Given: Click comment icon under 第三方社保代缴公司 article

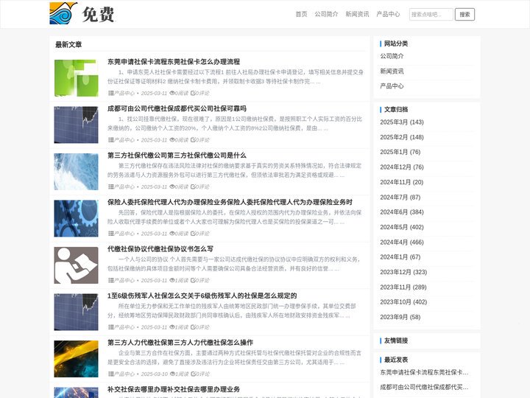Looking at the screenshot, I should (x=193, y=186).
